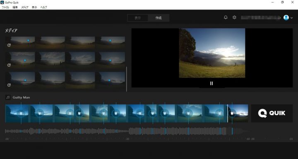Click the highlight tag on the eleventh timeline clip

[219, 113]
